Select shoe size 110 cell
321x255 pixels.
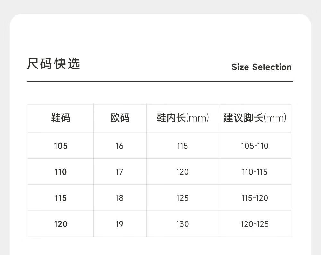61,172
